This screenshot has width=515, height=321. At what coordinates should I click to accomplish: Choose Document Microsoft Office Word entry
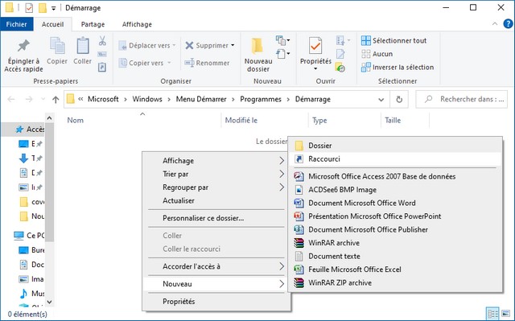coord(395,204)
